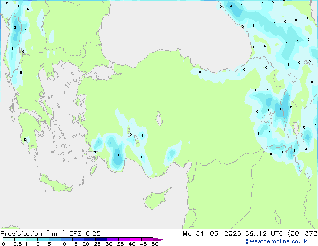Click the '35' legend scale label

[x=120, y=244]
